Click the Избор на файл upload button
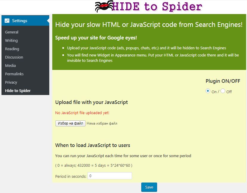The width and height of the screenshot is (247, 193). (x=70, y=123)
